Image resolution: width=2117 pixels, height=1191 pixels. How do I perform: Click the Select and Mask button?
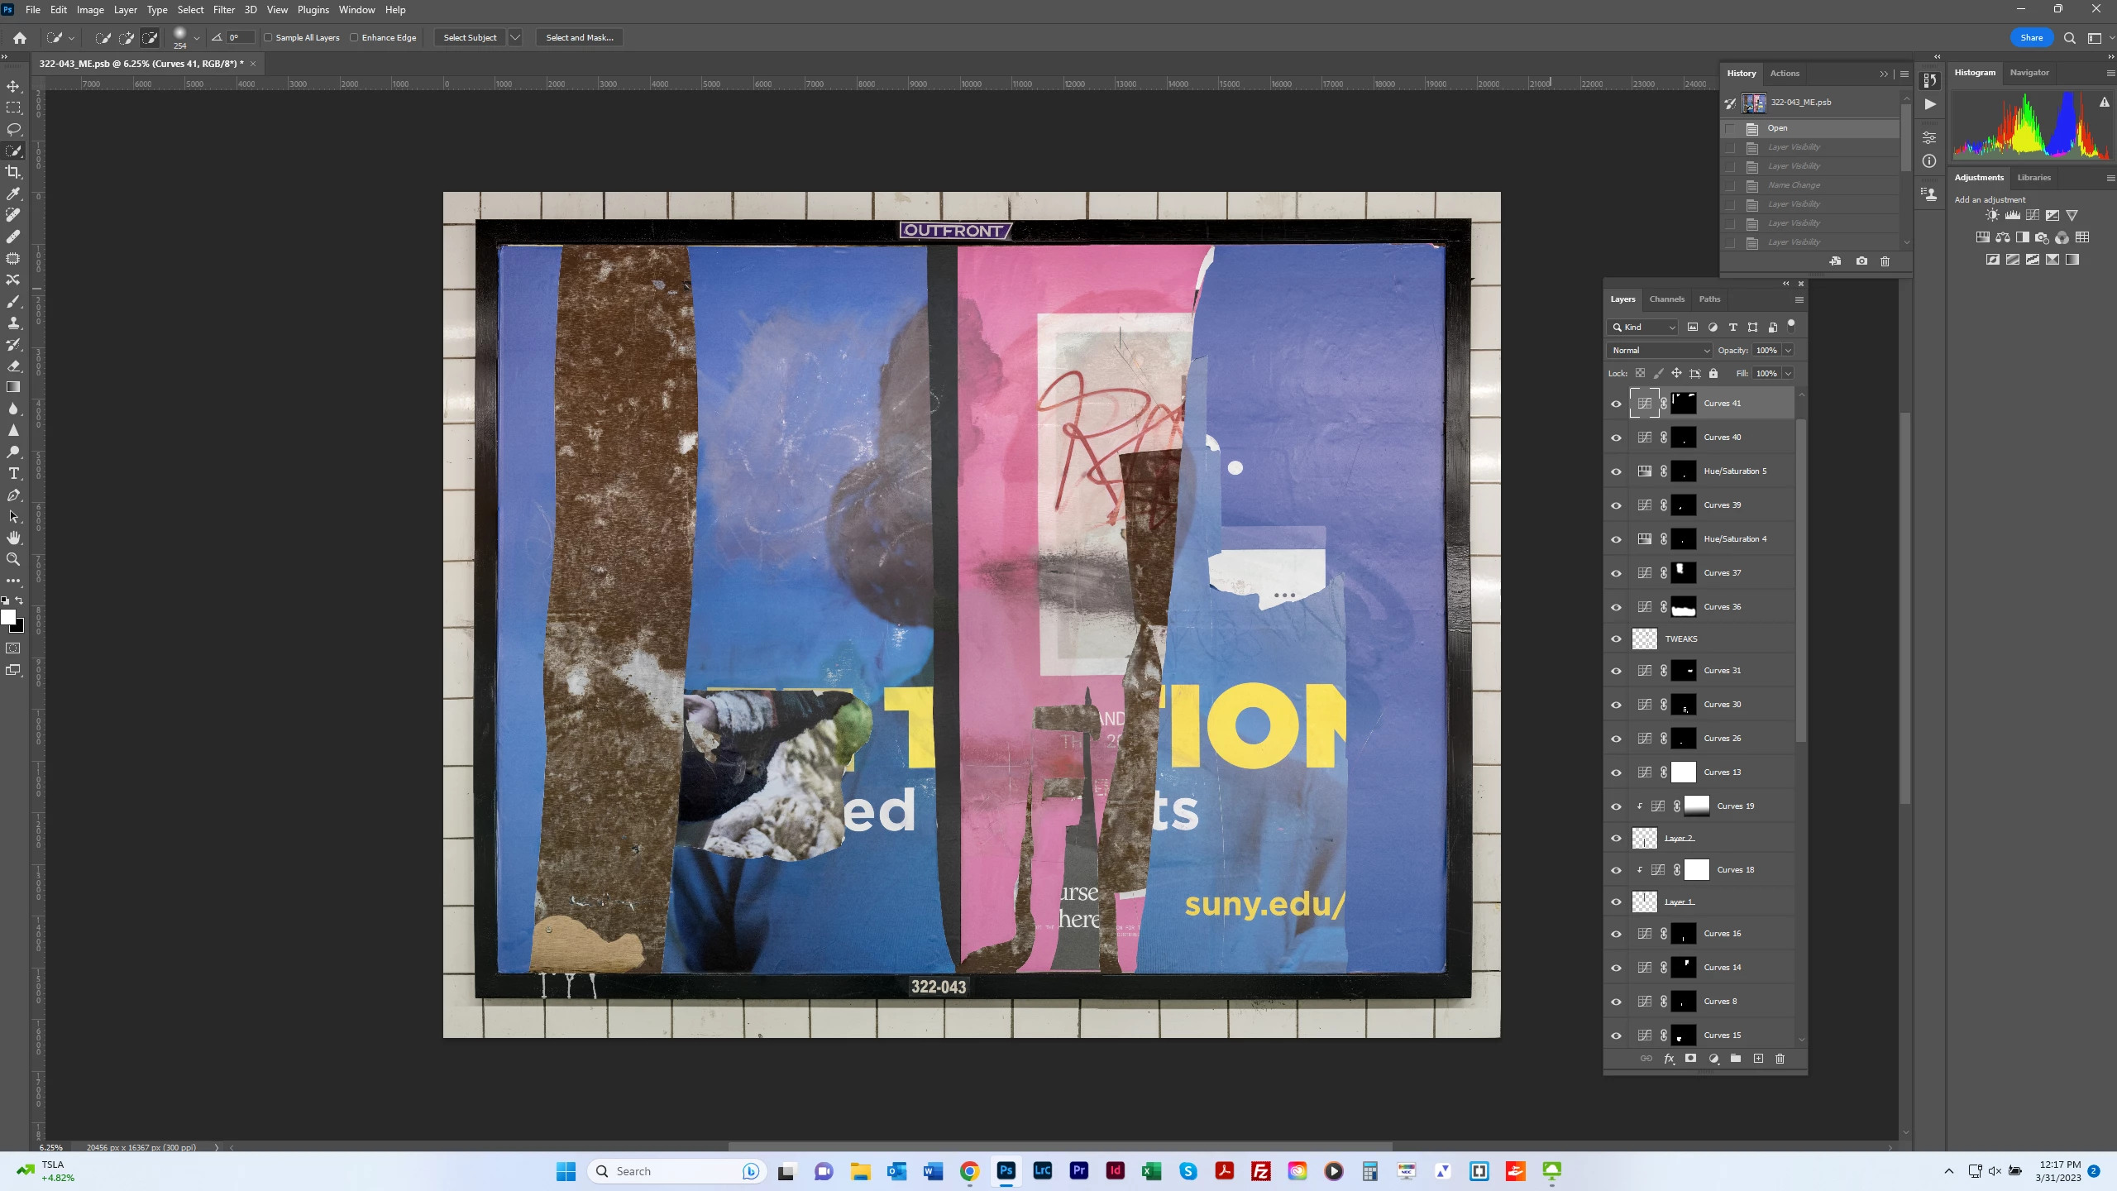[579, 37]
